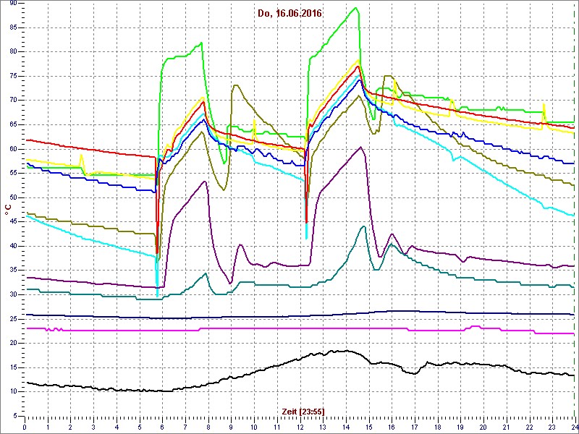Select the y-axis temperature value 55
579x434 pixels.
click(13, 174)
